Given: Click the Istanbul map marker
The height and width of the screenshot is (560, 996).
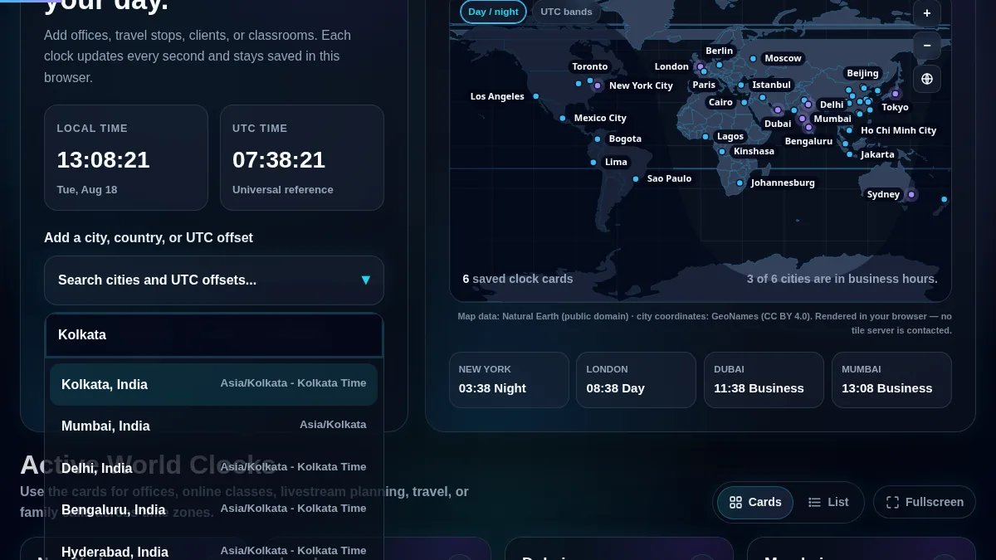Looking at the screenshot, I should [740, 85].
